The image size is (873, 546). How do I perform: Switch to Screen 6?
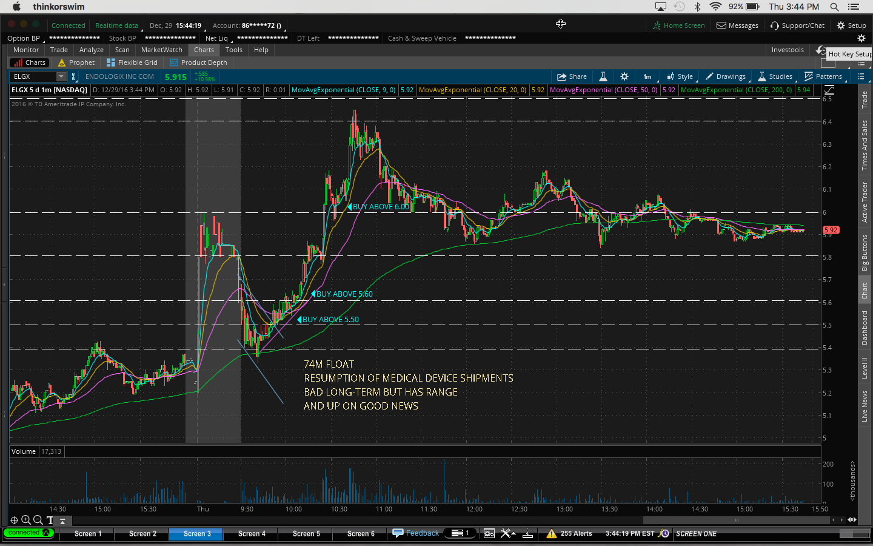pyautogui.click(x=361, y=534)
